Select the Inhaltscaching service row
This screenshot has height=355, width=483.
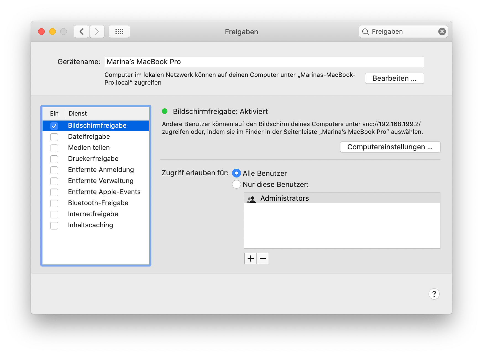point(96,225)
